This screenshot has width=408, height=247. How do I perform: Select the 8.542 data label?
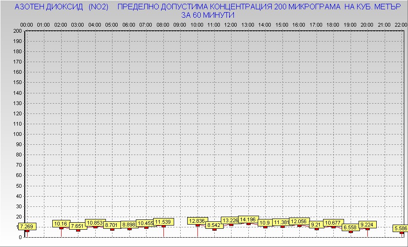[214, 225]
